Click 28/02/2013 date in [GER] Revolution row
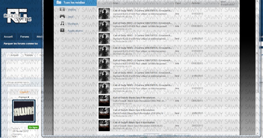This screenshot has width=263, height=138. point(197,126)
